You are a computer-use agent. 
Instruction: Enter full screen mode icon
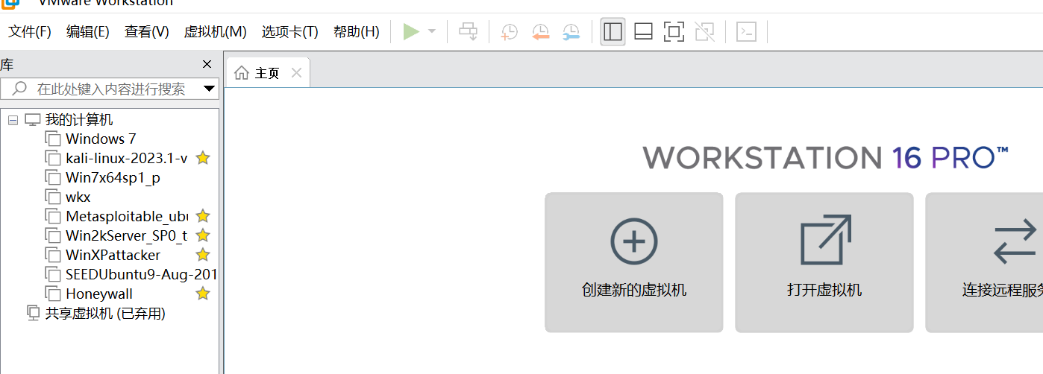[x=674, y=32]
